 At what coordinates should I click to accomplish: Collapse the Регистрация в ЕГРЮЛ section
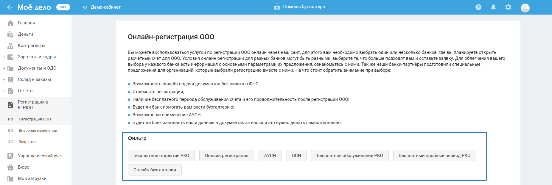[x=4, y=105]
